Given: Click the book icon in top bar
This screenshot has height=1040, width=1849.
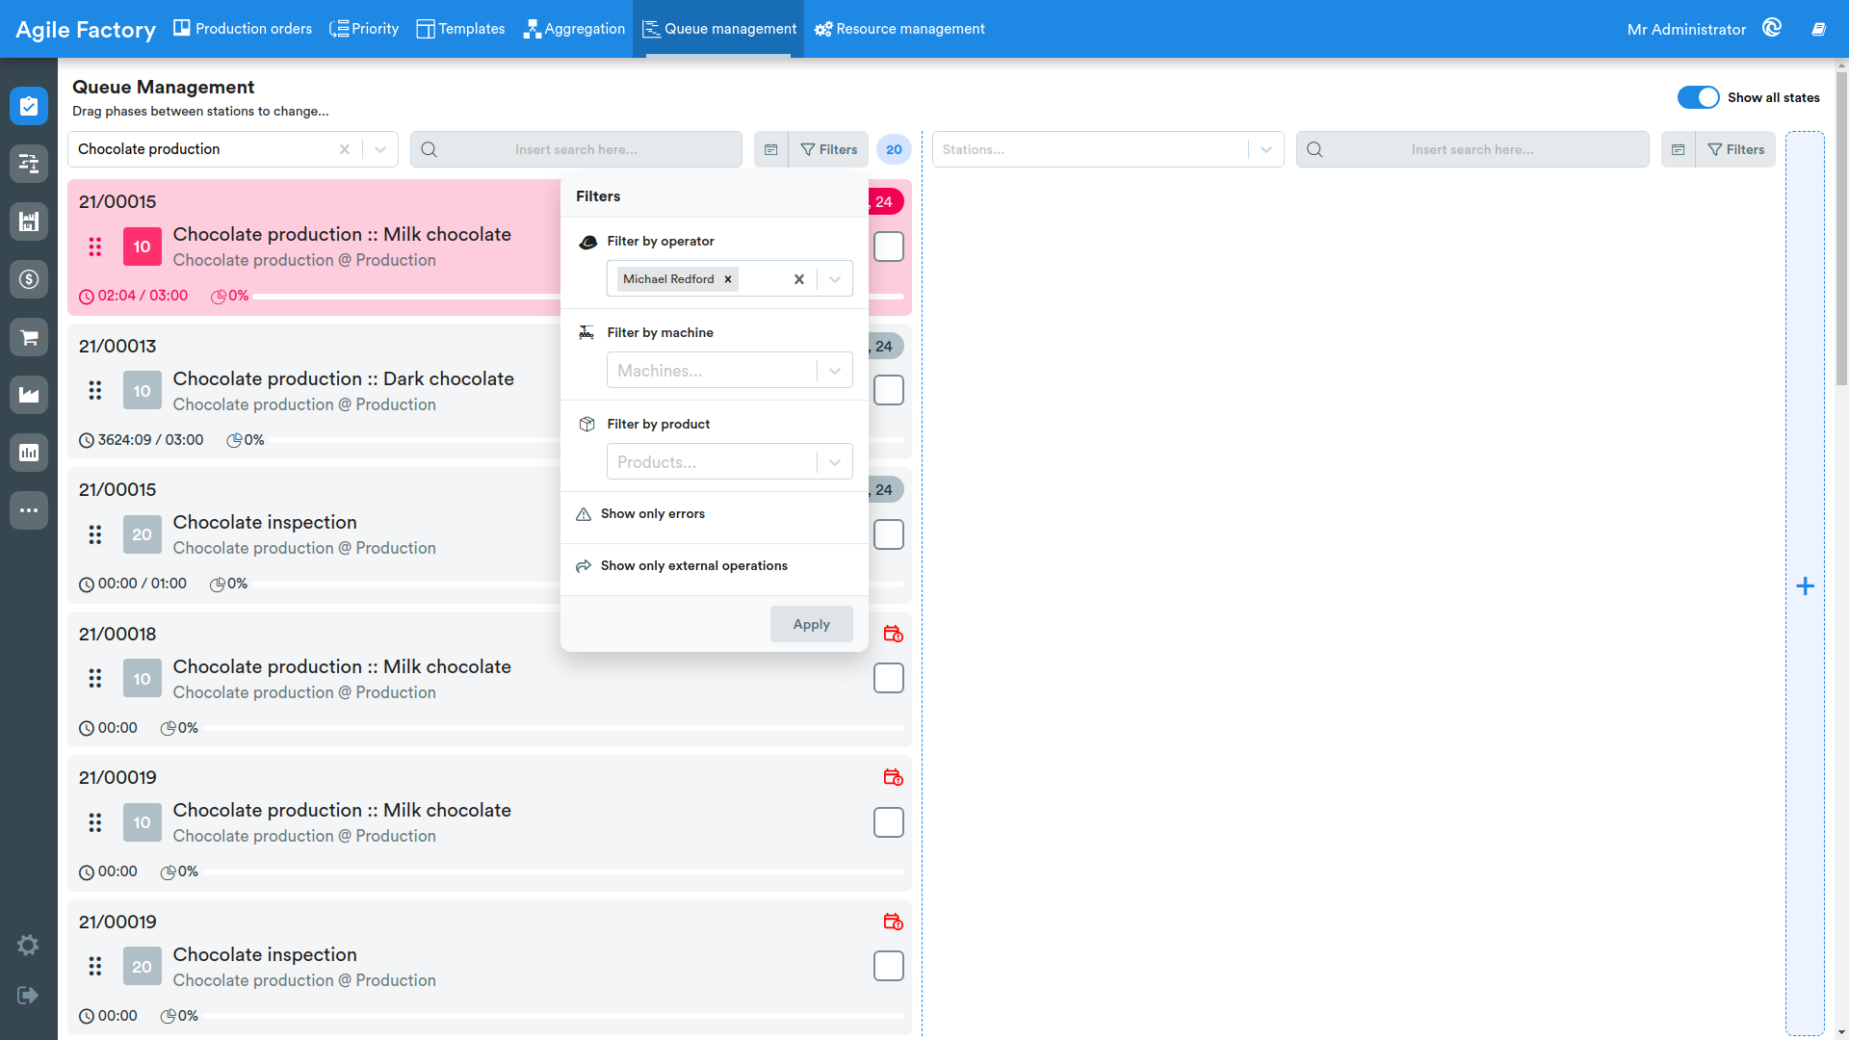Looking at the screenshot, I should click(1818, 29).
